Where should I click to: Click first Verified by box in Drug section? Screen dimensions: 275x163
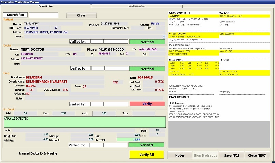[x=97, y=104]
